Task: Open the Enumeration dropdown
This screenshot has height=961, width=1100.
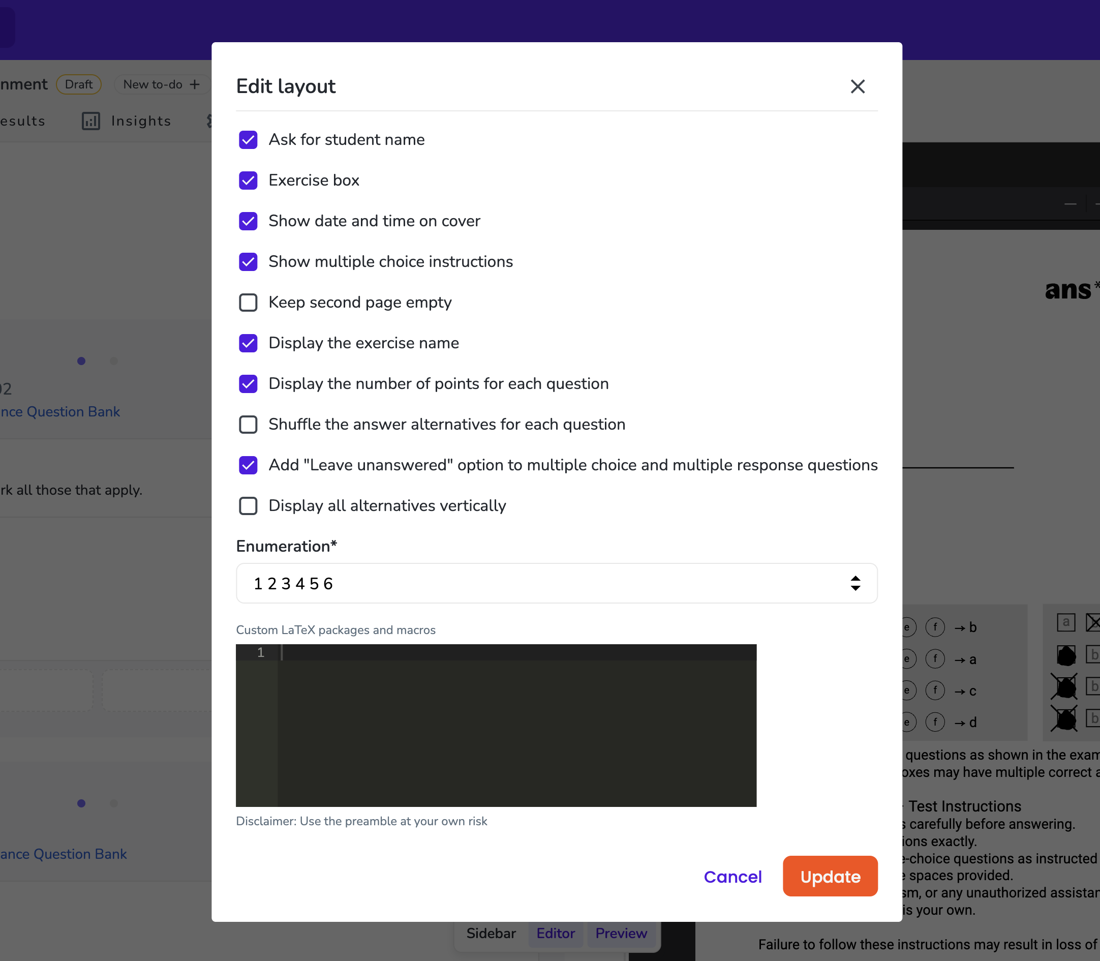Action: click(x=557, y=584)
